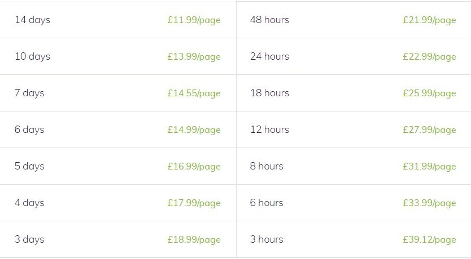This screenshot has height=259, width=471.
Task: Select the 4 days deadline row
Action: click(117, 203)
